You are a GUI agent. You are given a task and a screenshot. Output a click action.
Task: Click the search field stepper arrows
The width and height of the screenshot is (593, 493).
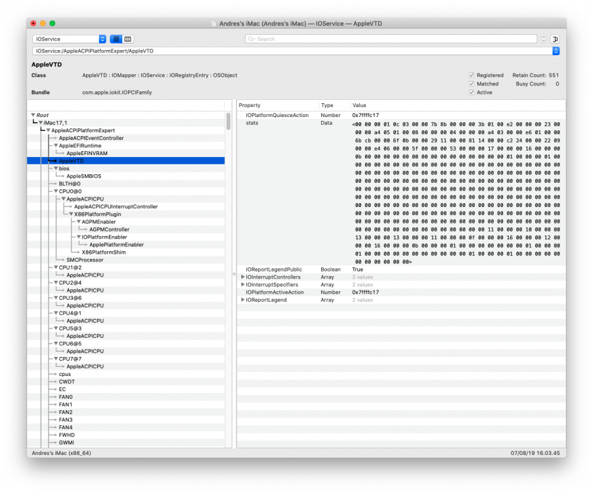click(544, 39)
